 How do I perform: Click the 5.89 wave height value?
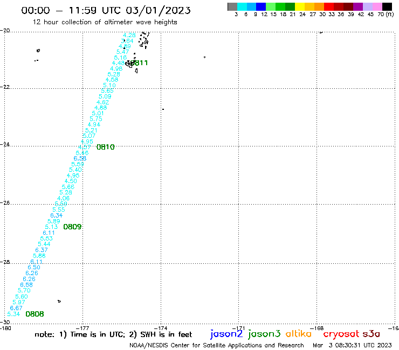coord(54,221)
